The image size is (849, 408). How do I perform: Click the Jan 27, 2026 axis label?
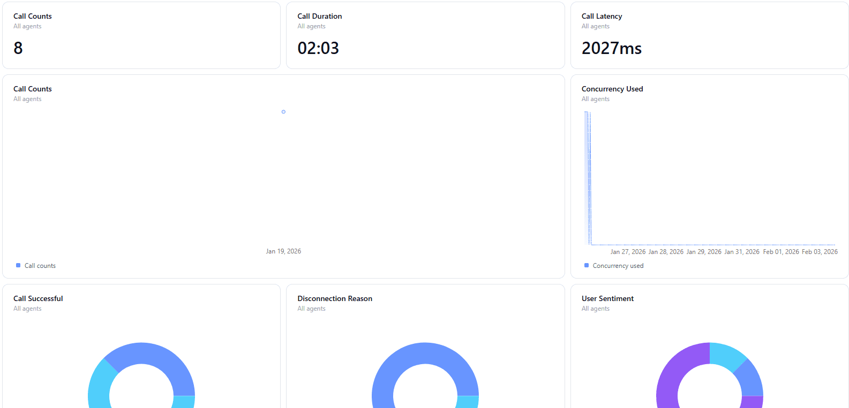tap(628, 252)
